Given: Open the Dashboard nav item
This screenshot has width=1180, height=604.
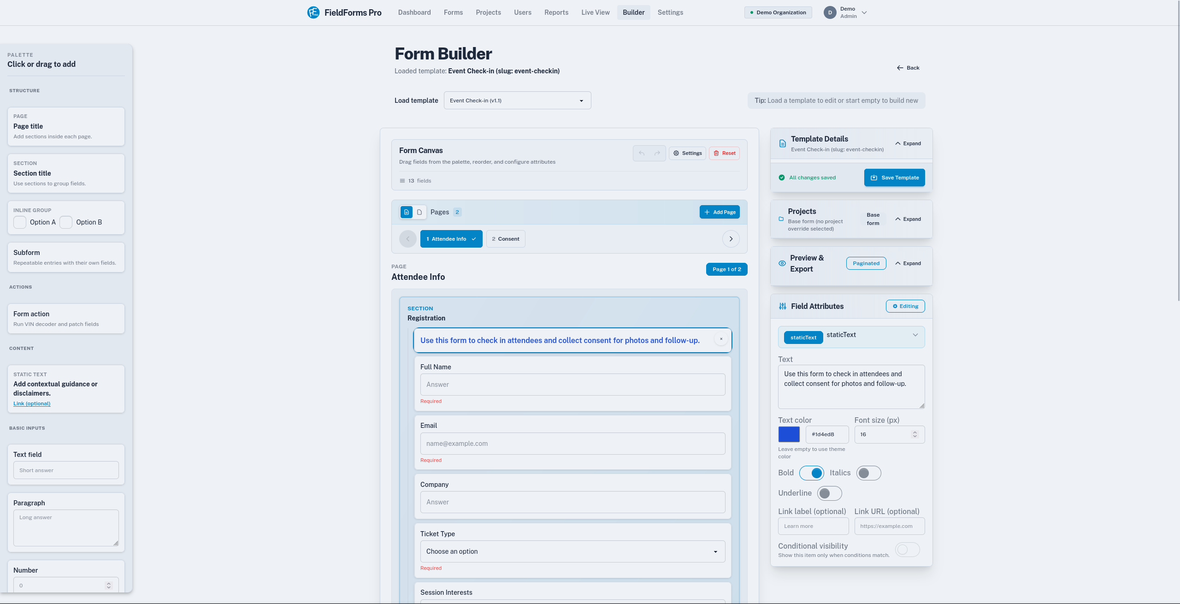Looking at the screenshot, I should pyautogui.click(x=414, y=12).
